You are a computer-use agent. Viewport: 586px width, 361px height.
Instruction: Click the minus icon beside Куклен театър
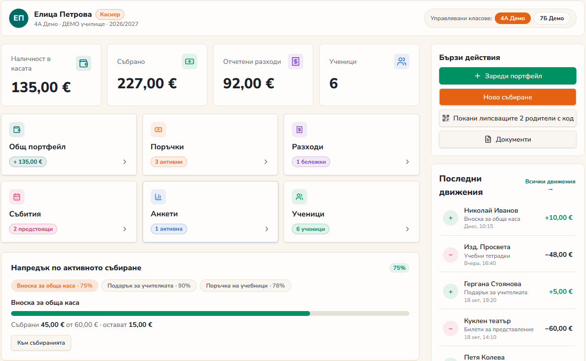[451, 329]
